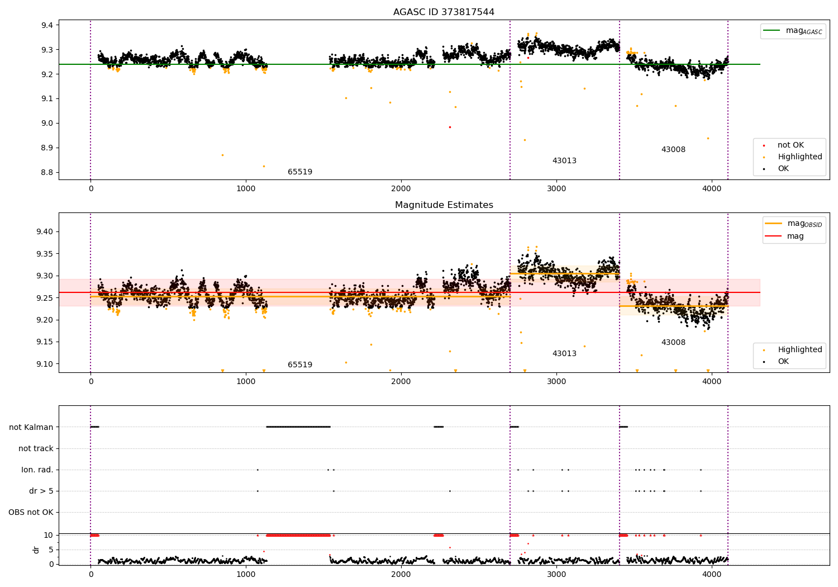Click the red 'not OK' point near 8.98 magnitude
838x587 pixels.
[x=450, y=127]
